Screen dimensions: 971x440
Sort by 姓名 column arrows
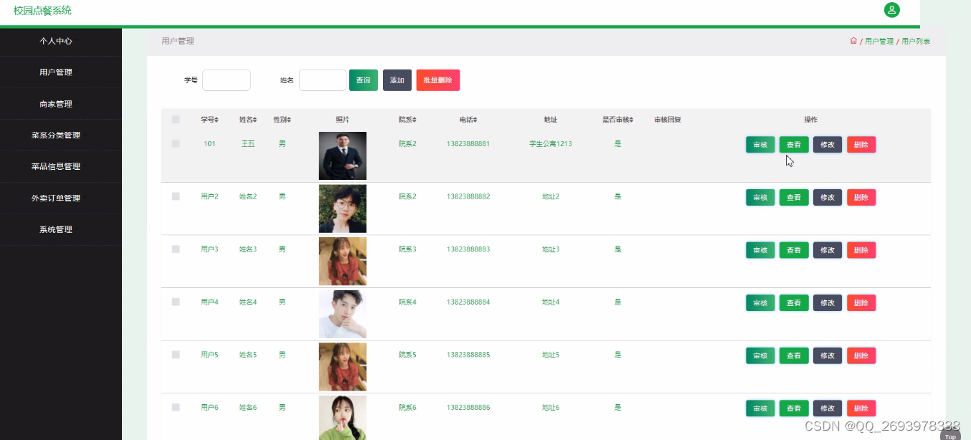click(x=255, y=120)
